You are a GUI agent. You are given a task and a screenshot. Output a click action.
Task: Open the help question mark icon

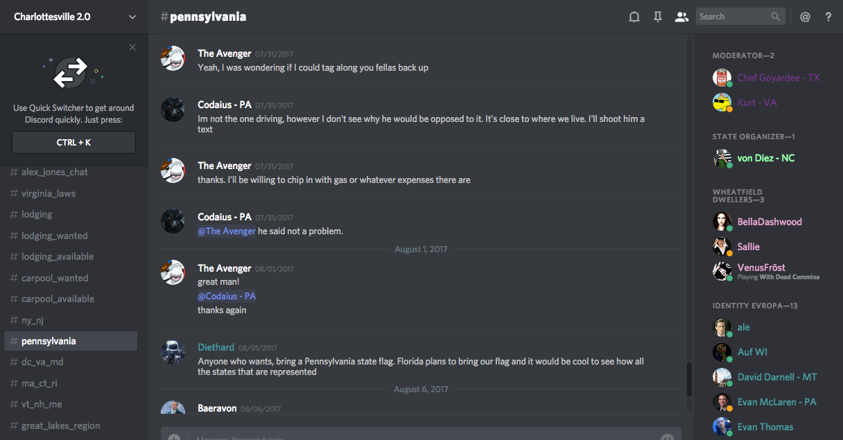click(828, 17)
